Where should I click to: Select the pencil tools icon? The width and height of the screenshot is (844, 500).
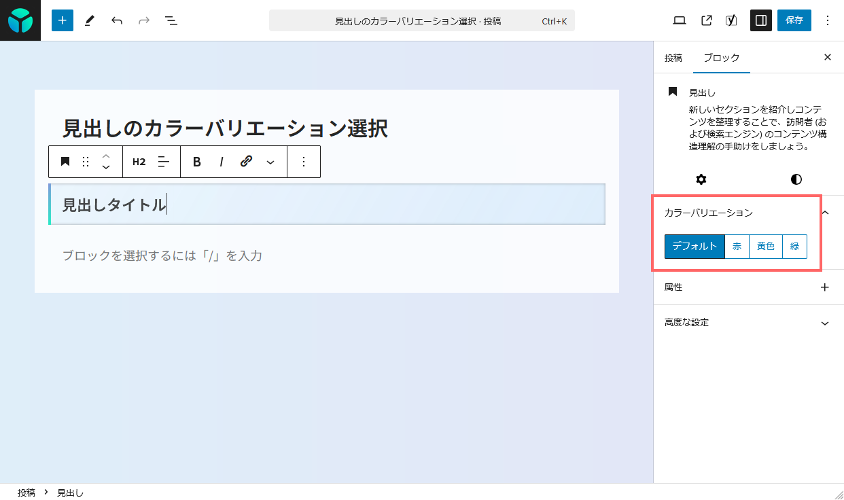(x=89, y=20)
